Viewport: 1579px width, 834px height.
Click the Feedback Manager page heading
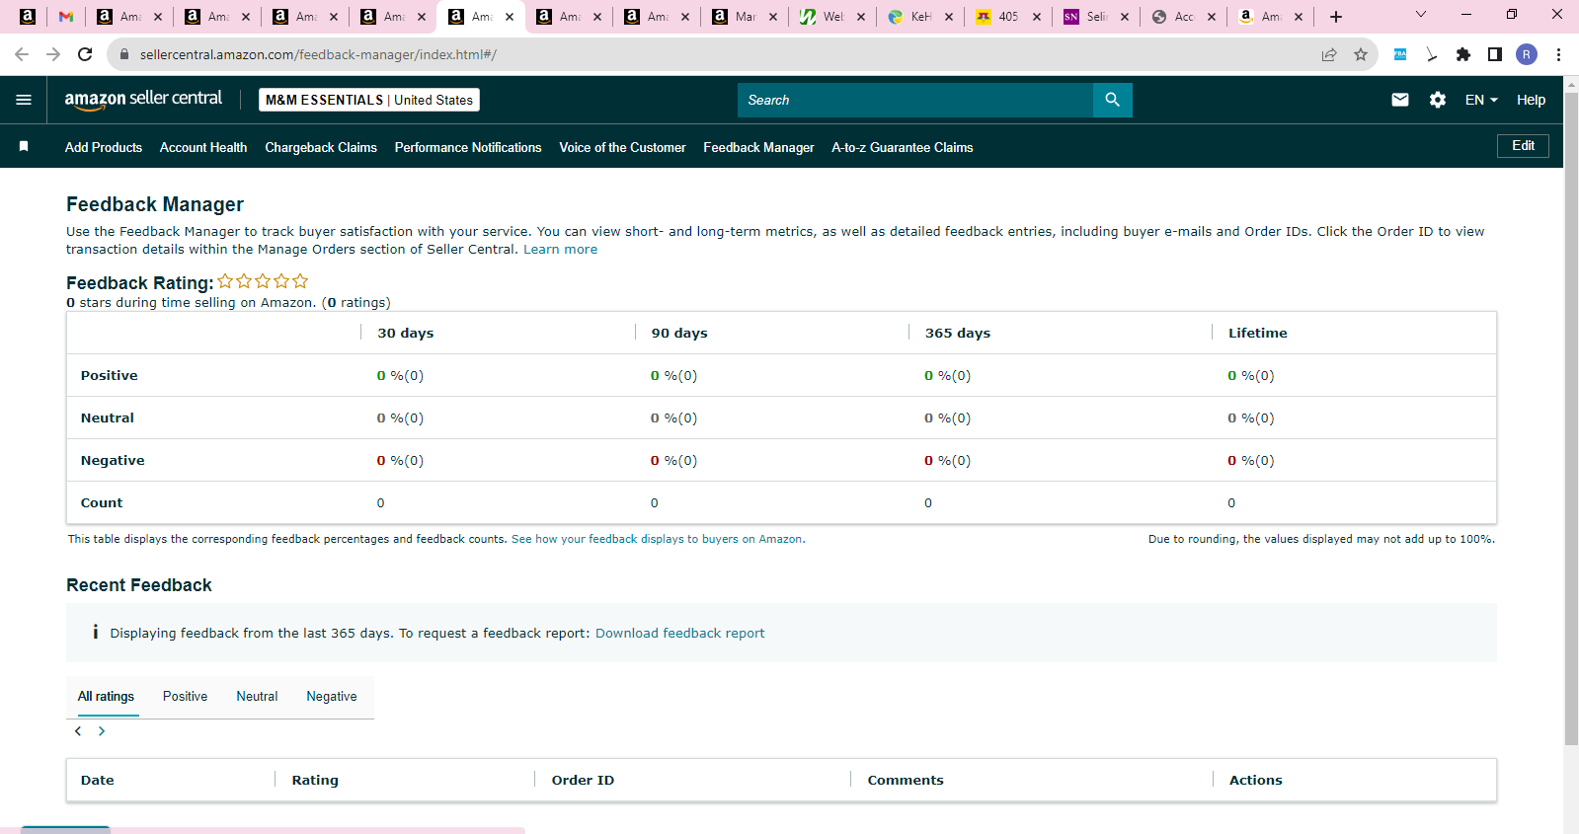point(155,204)
